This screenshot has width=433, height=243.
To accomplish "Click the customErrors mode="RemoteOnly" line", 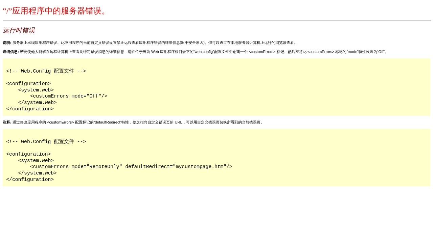I will [131, 167].
